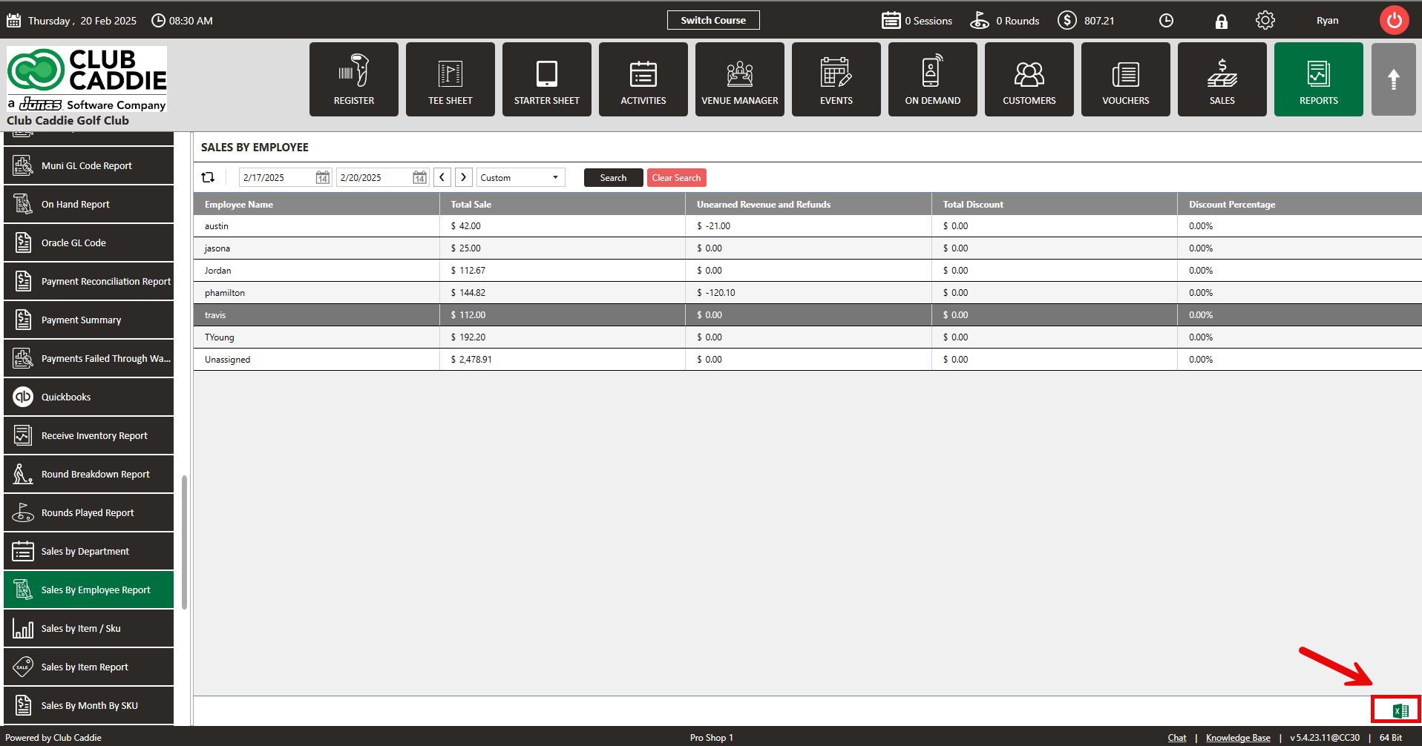Open Receive Inventory Report
The height and width of the screenshot is (746, 1422).
(x=88, y=435)
